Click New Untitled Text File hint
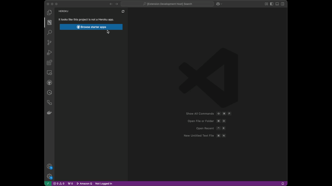The image size is (332, 186). pyautogui.click(x=199, y=136)
